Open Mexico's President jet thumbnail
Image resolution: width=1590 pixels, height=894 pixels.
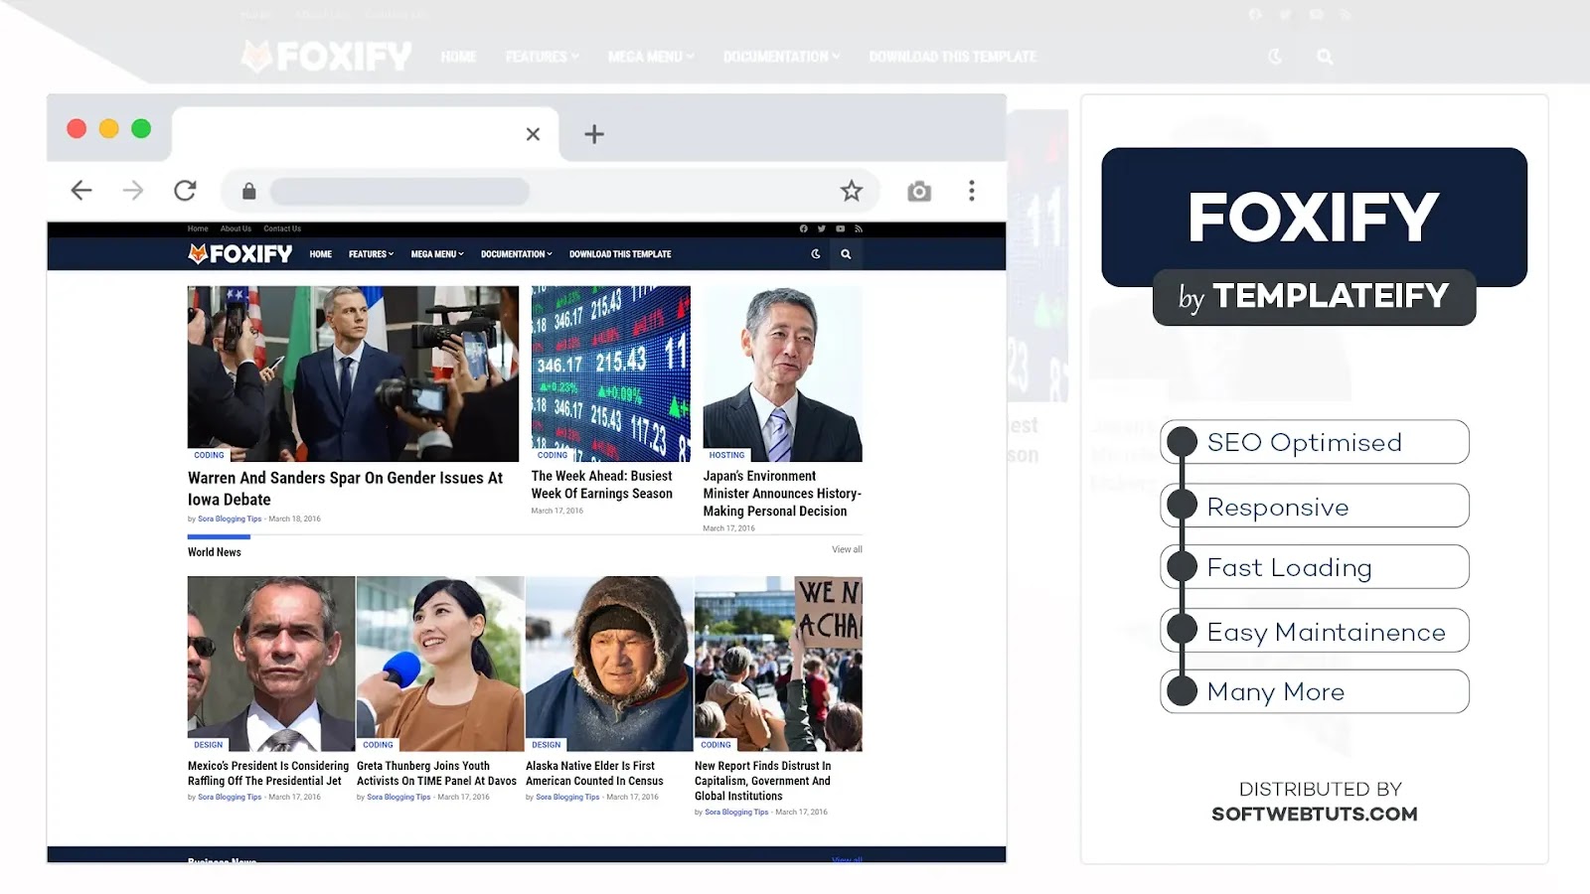[271, 664]
